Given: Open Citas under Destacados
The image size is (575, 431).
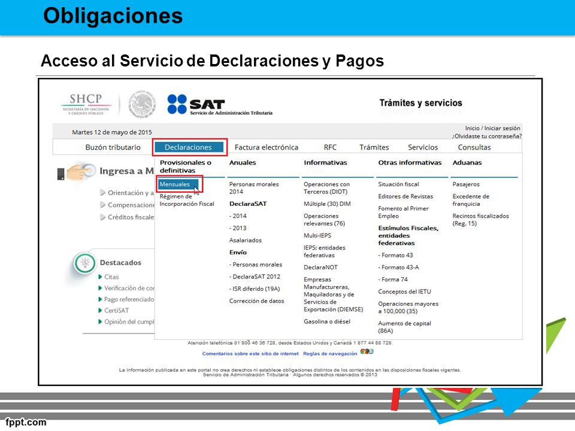Looking at the screenshot, I should tap(111, 277).
